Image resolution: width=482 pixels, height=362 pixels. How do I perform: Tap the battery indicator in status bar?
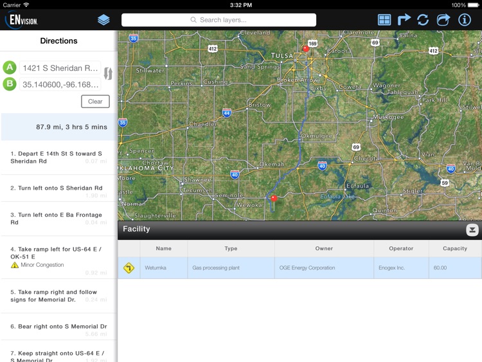[x=473, y=5]
